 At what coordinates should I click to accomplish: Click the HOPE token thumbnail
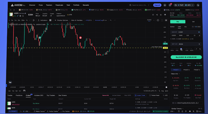pos(11,14)
